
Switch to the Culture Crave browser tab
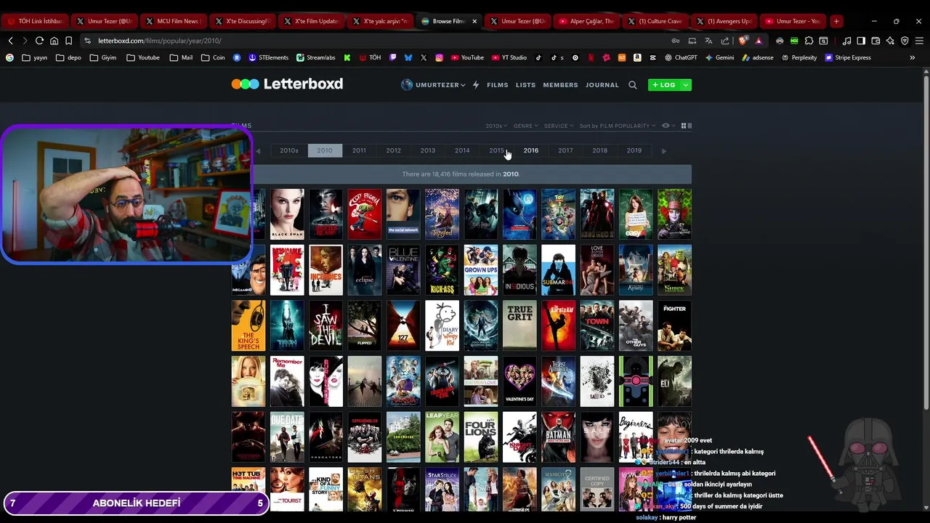coord(655,21)
